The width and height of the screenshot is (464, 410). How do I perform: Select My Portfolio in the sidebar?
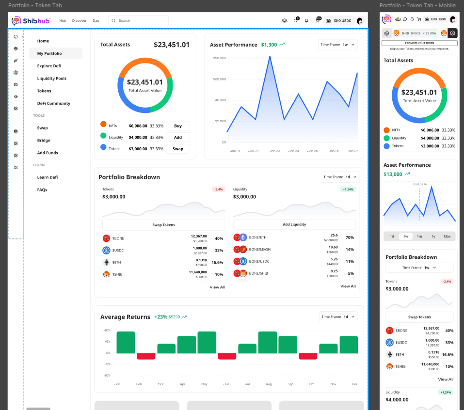point(56,53)
